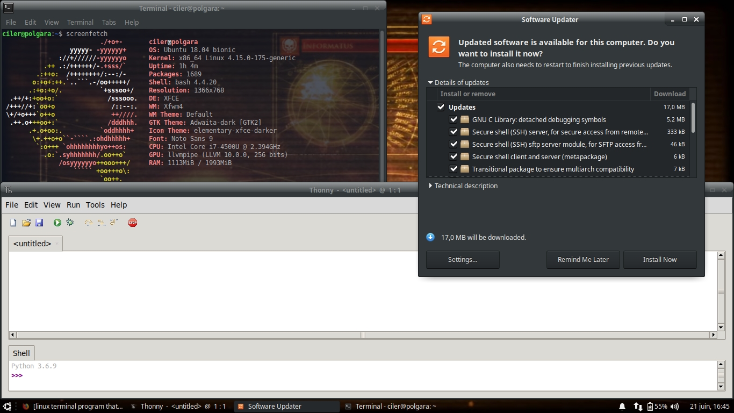Click the Software Updater title bar icon
The width and height of the screenshot is (734, 413).
(x=427, y=19)
